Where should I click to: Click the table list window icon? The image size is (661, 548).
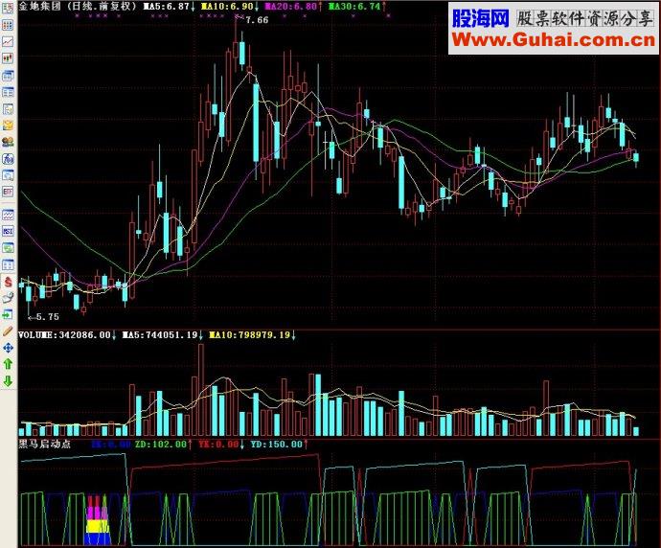pyautogui.click(x=8, y=92)
